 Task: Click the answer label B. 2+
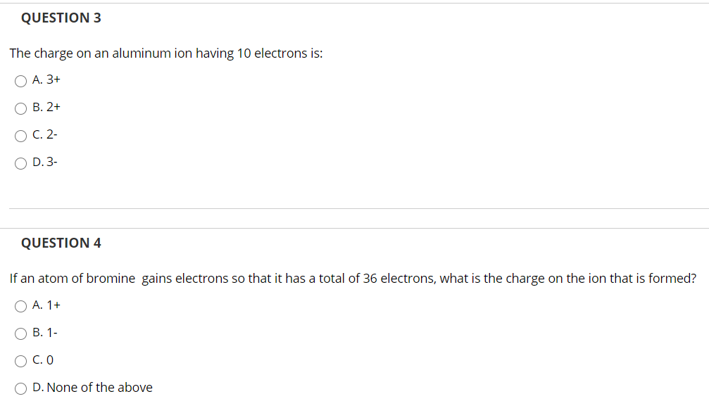46,107
